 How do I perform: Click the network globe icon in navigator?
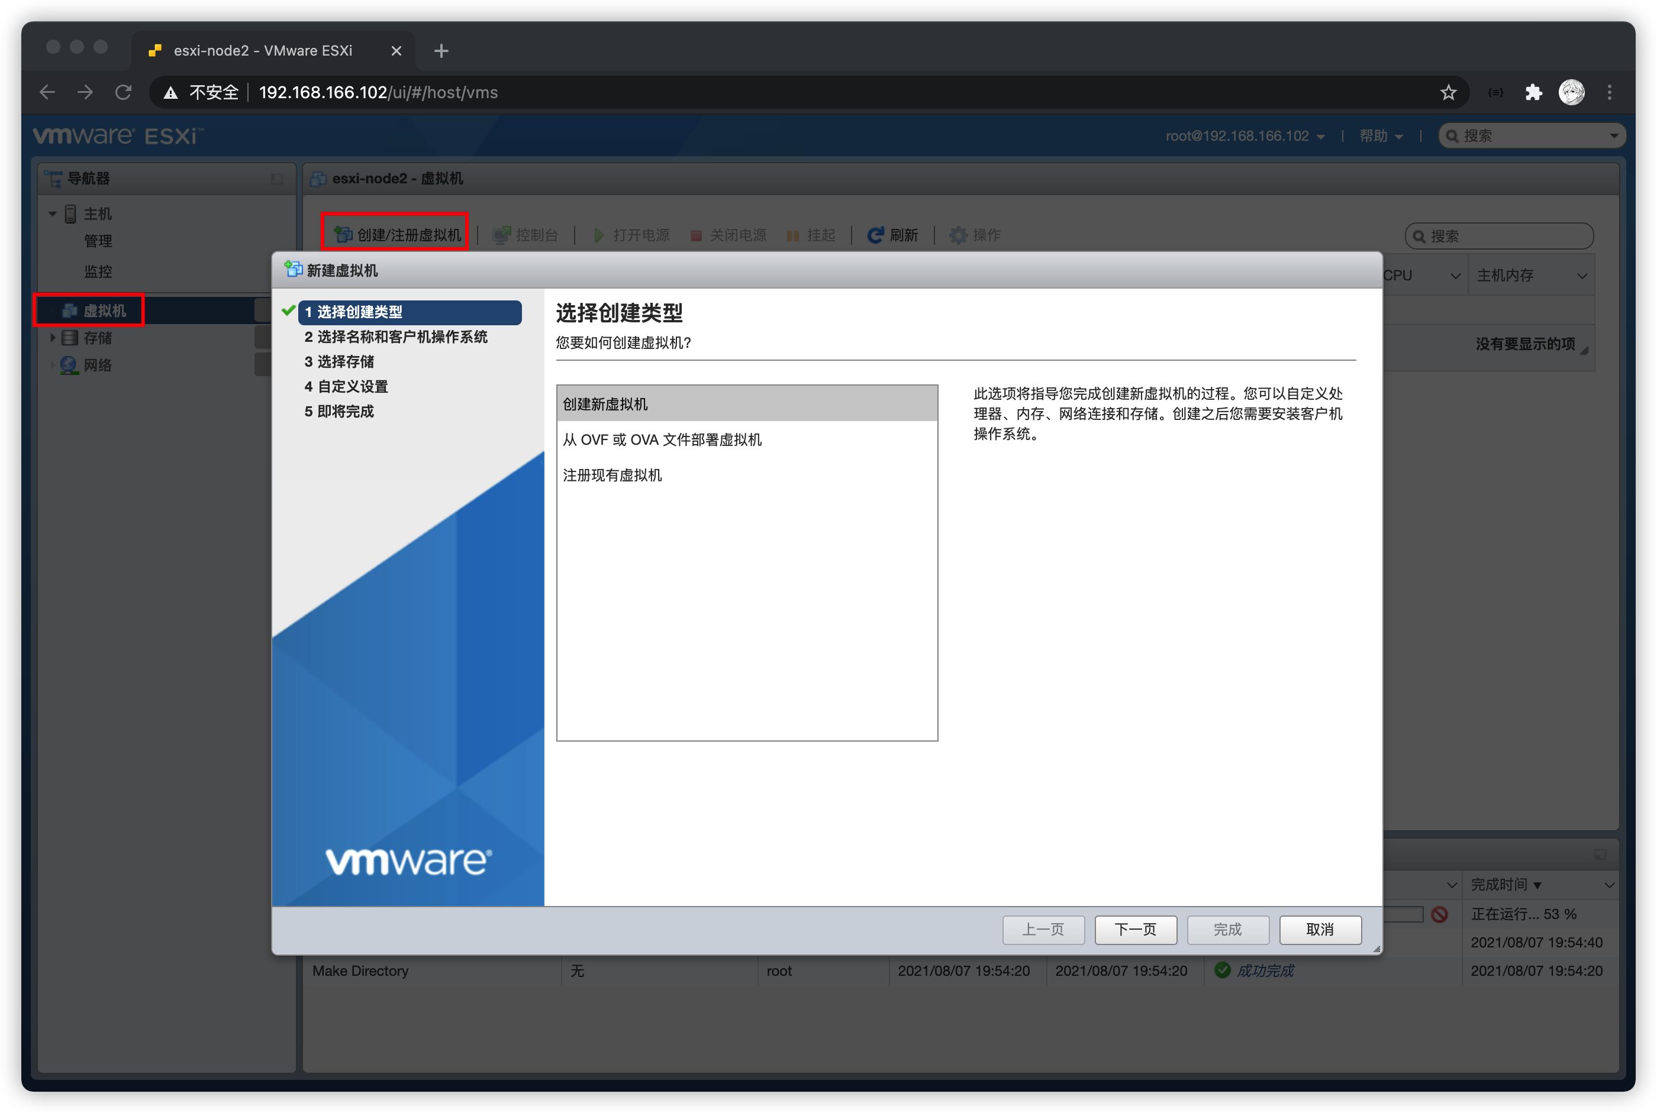[x=69, y=365]
